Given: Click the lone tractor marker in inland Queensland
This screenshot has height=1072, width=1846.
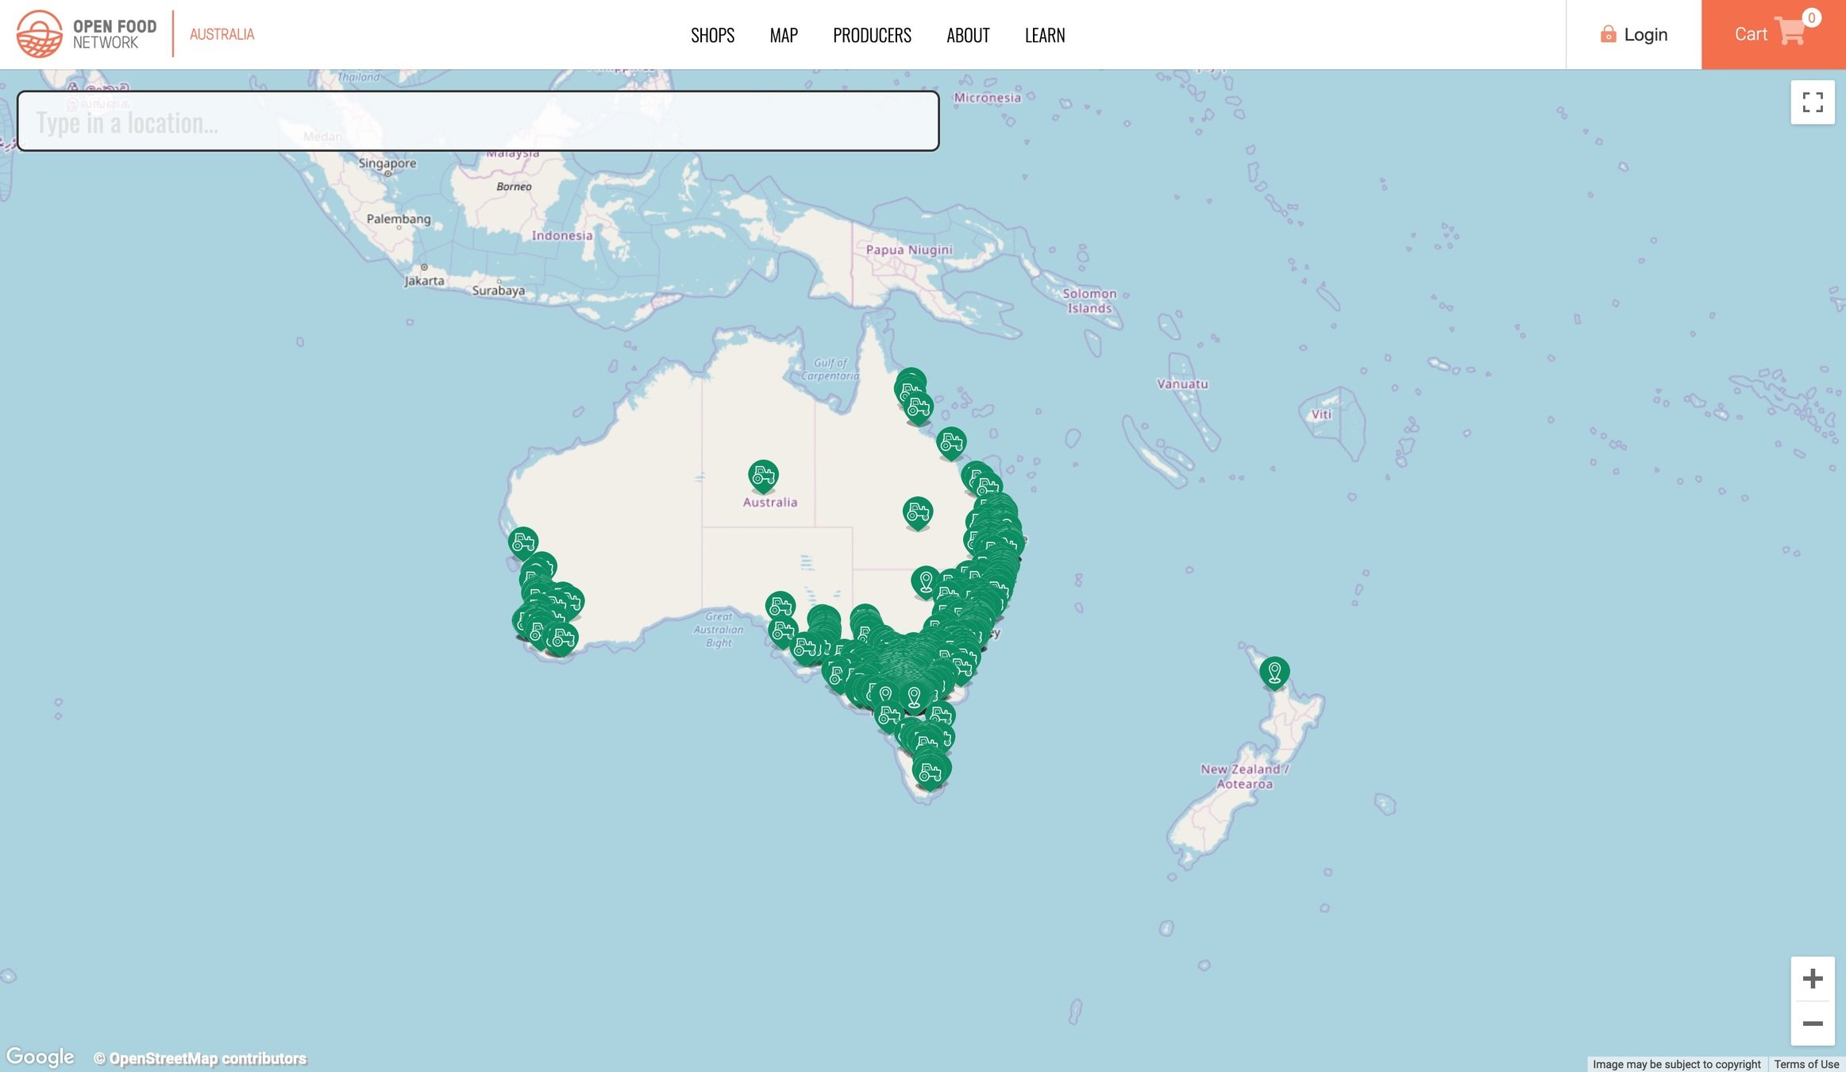Looking at the screenshot, I should tap(917, 512).
